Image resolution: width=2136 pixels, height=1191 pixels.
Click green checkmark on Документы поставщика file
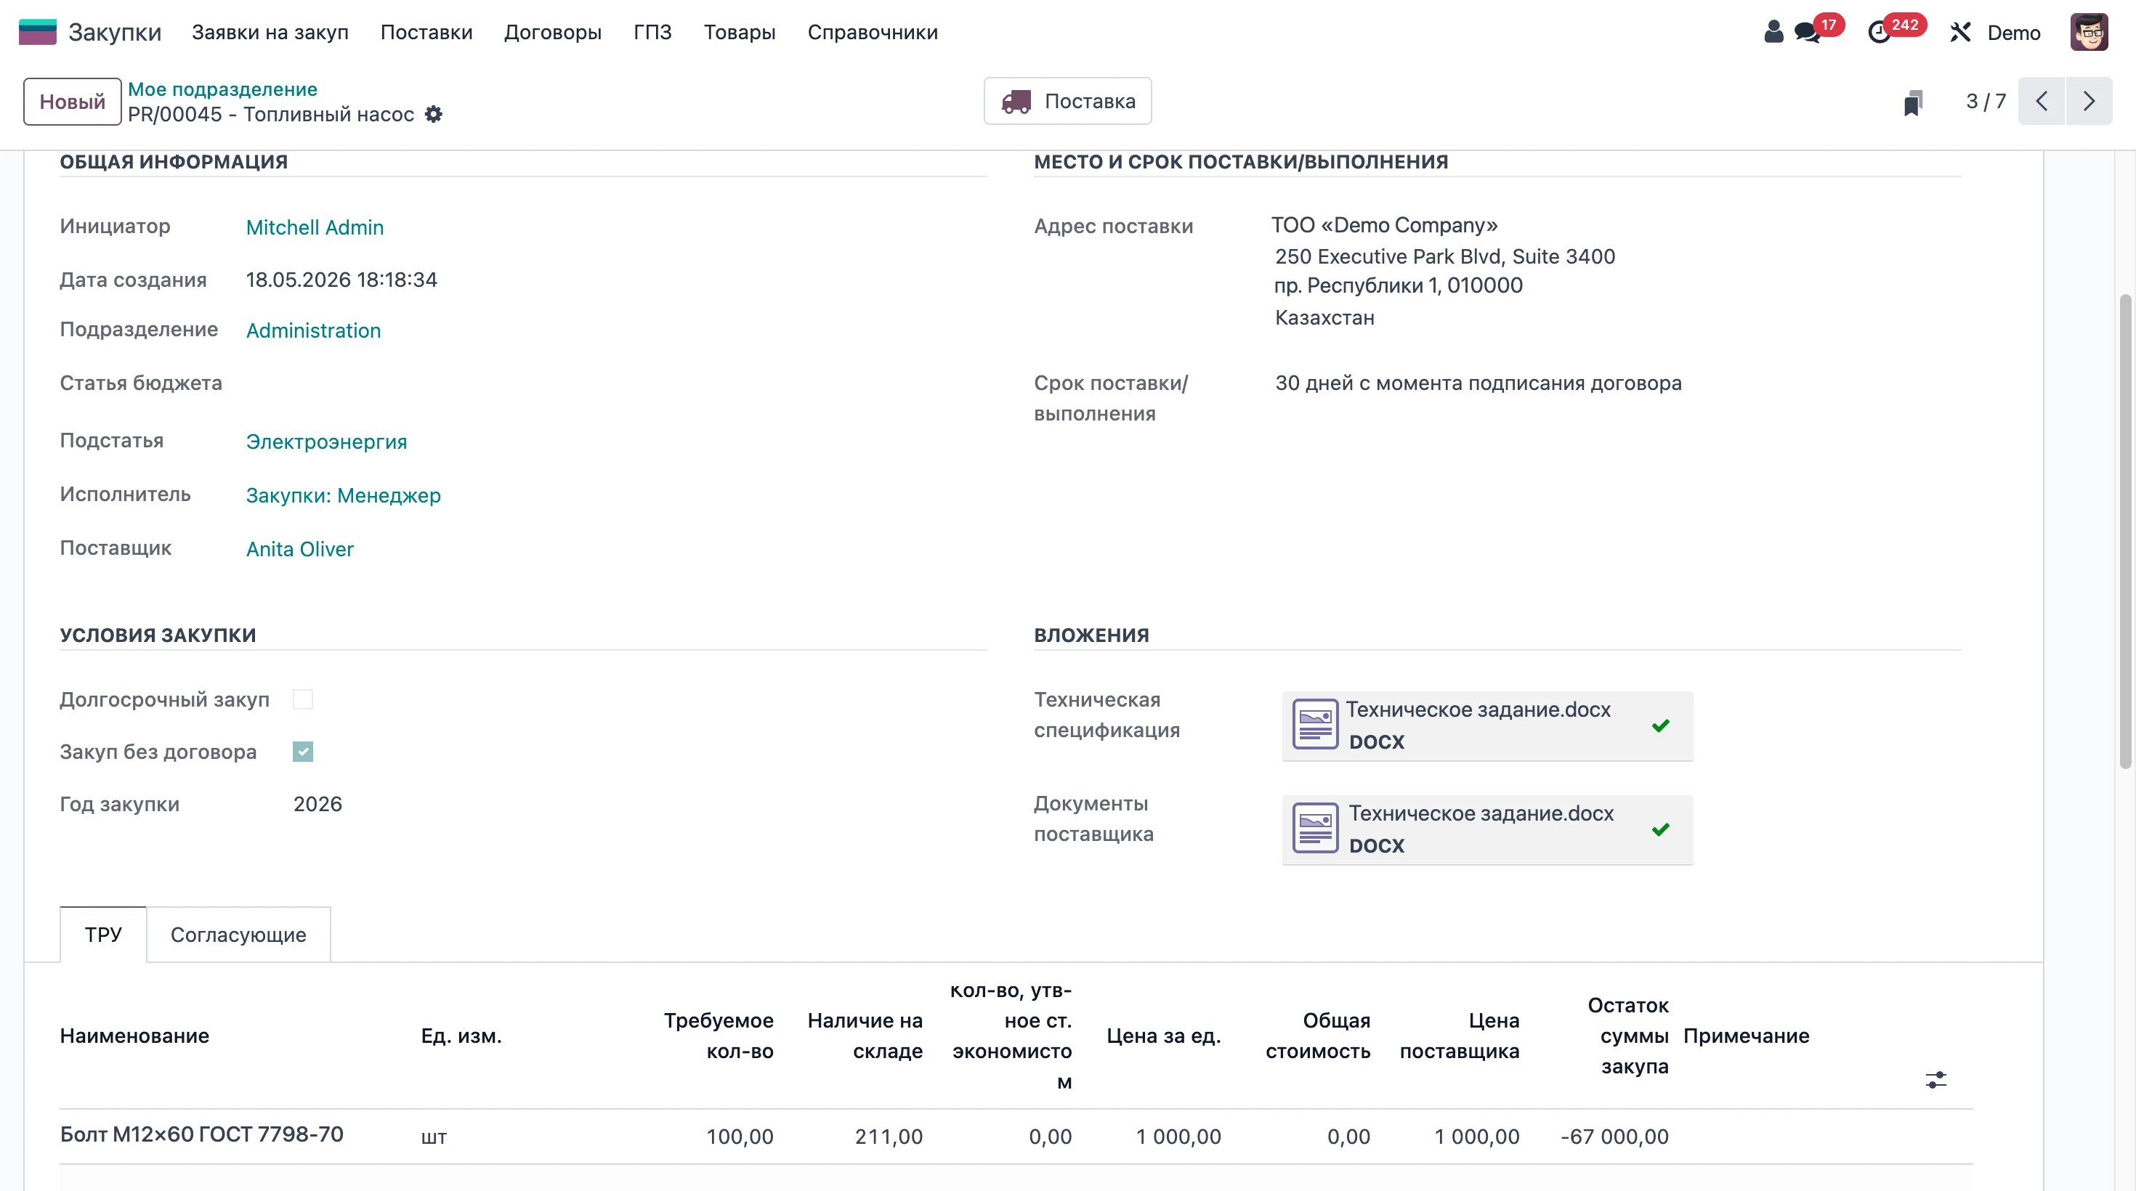[1660, 829]
